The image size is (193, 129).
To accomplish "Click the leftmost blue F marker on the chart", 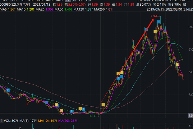I will click(8, 90).
